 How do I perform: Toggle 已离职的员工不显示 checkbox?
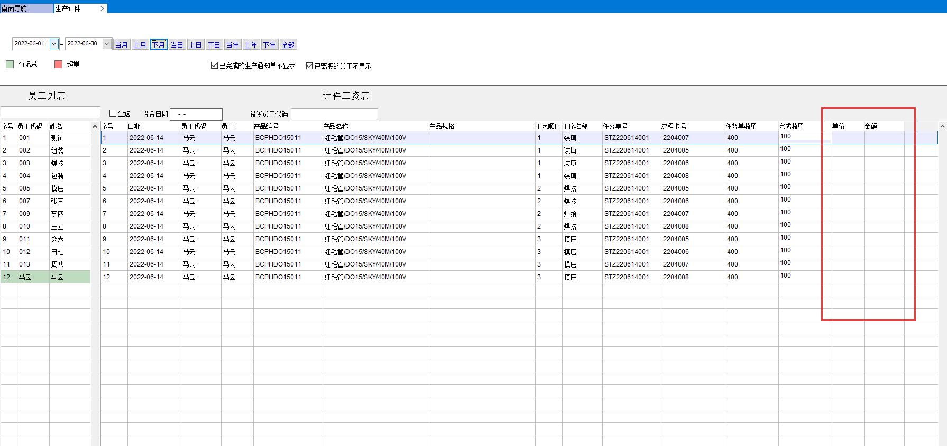[310, 65]
